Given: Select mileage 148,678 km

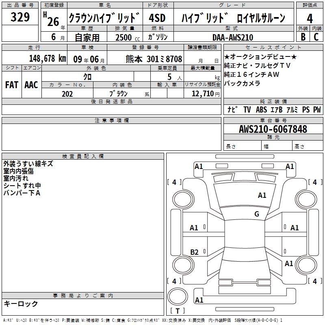Looking at the screenshot, I should (x=48, y=58).
